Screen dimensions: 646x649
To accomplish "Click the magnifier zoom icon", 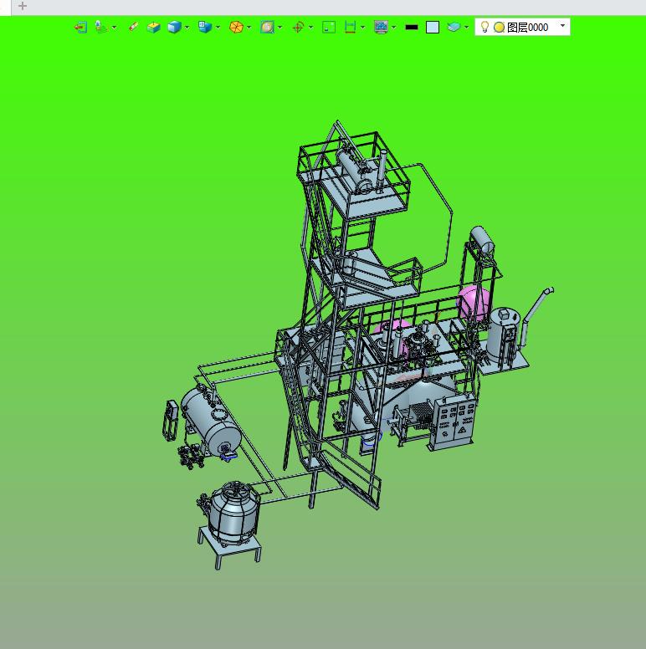I will 267,28.
